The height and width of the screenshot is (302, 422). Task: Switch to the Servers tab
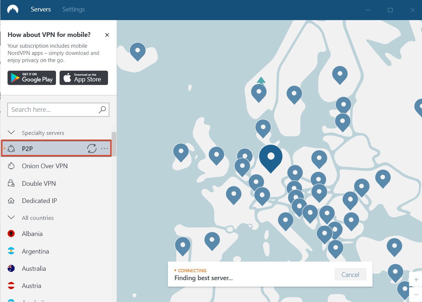(x=41, y=9)
